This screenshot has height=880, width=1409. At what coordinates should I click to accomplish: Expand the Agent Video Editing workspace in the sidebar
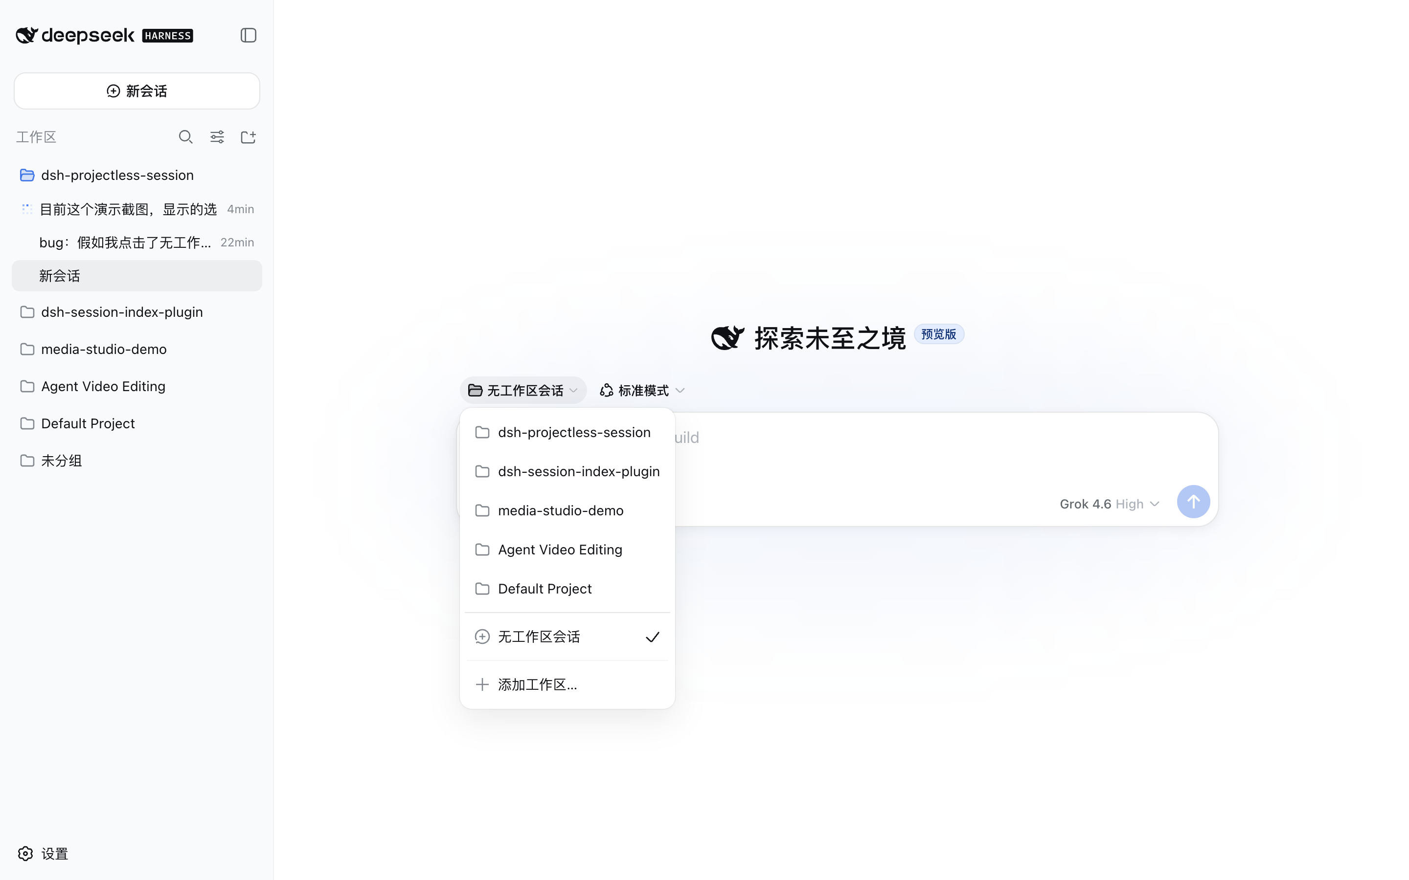[137, 386]
